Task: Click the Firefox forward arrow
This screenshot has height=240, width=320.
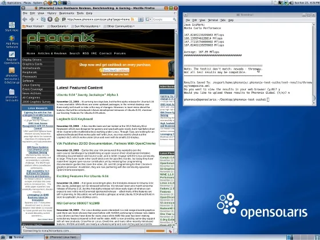Action: point(31,19)
